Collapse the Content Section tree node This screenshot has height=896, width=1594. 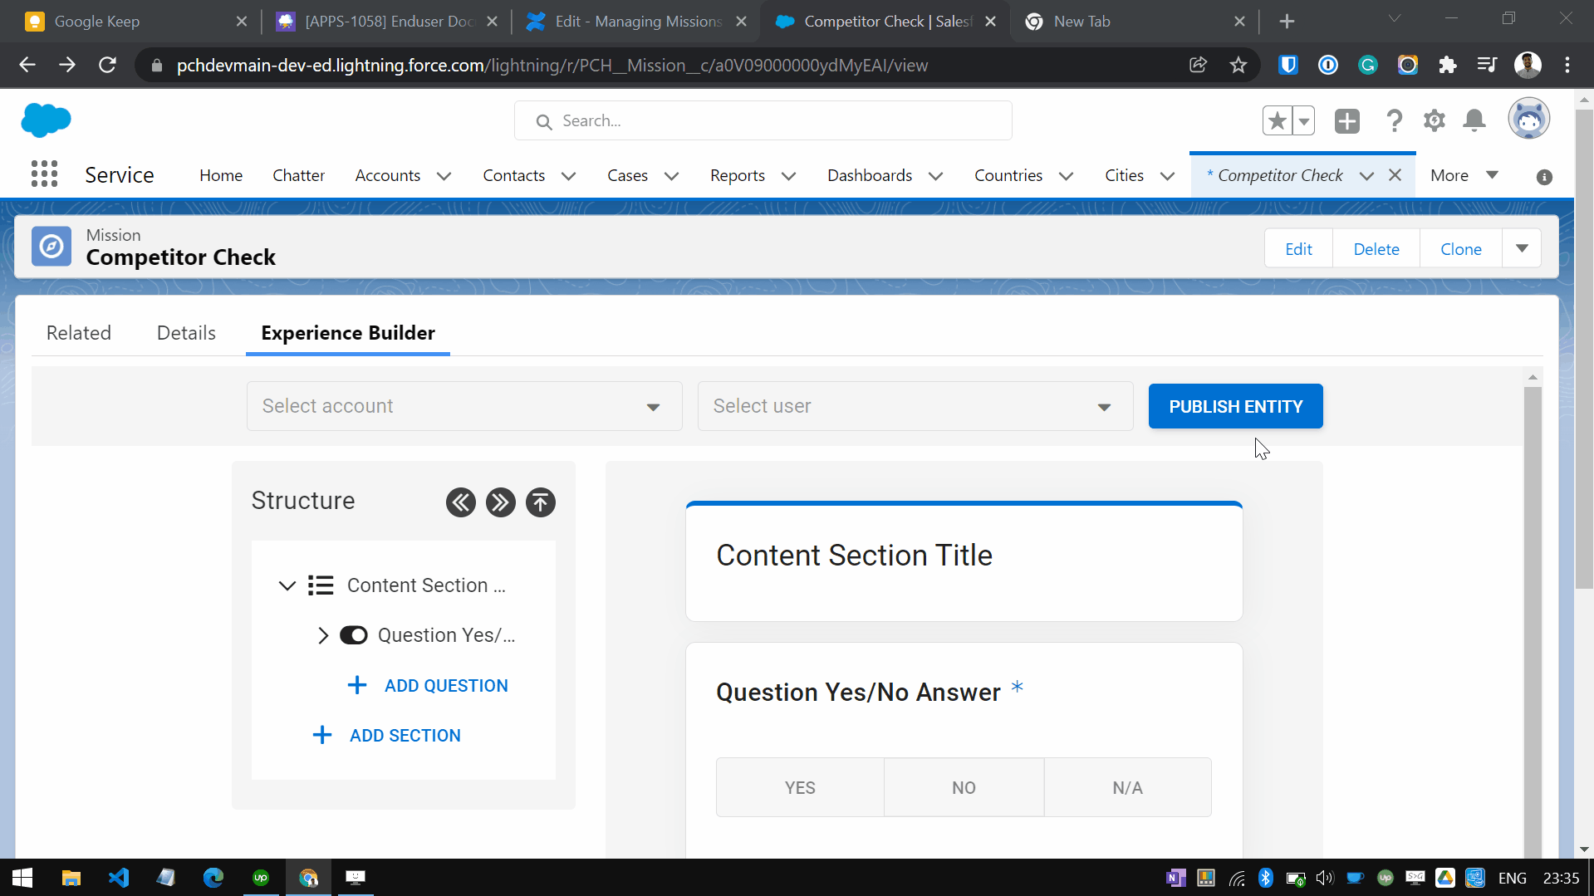click(287, 585)
